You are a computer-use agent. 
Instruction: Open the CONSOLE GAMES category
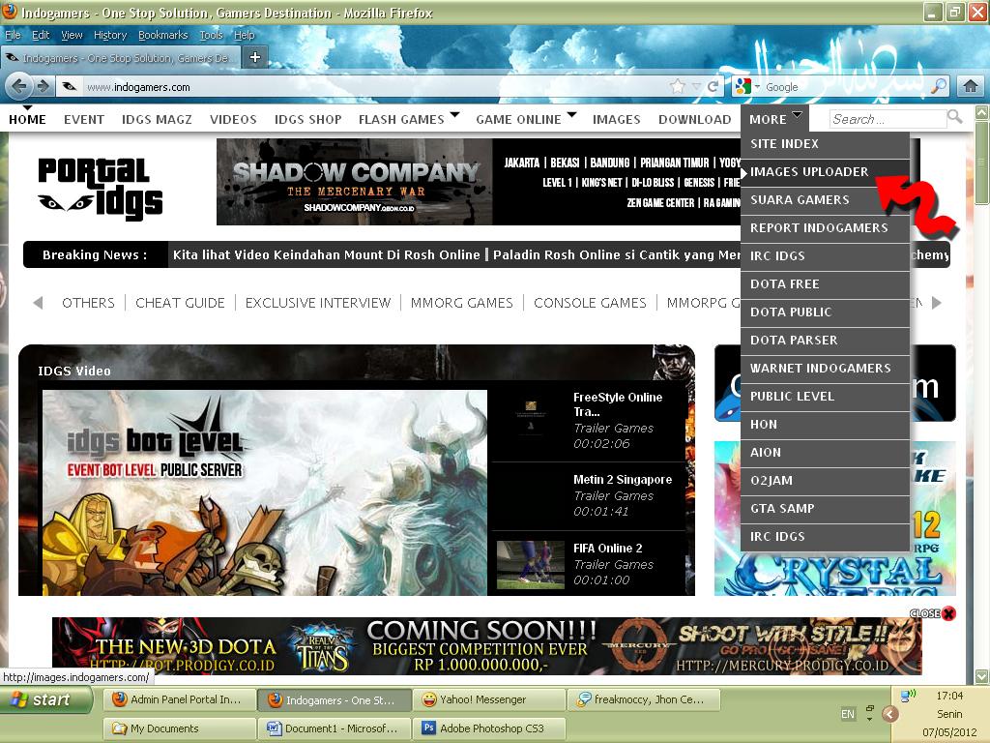590,303
